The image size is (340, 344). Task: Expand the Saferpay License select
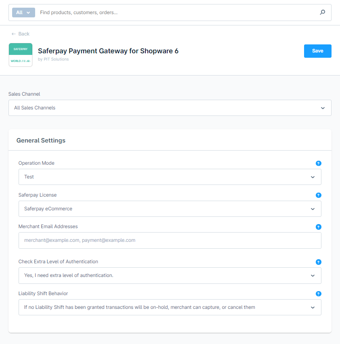[x=170, y=209]
